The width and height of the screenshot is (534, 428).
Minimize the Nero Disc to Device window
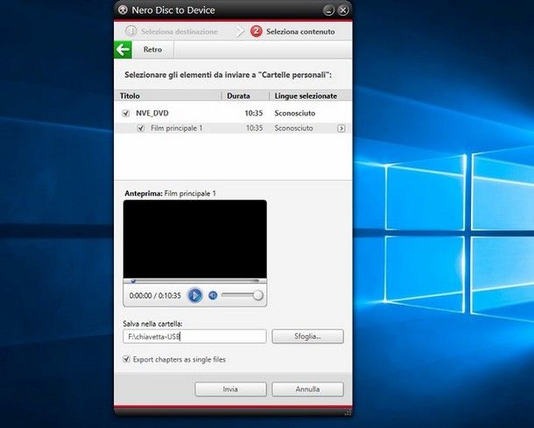pos(328,10)
